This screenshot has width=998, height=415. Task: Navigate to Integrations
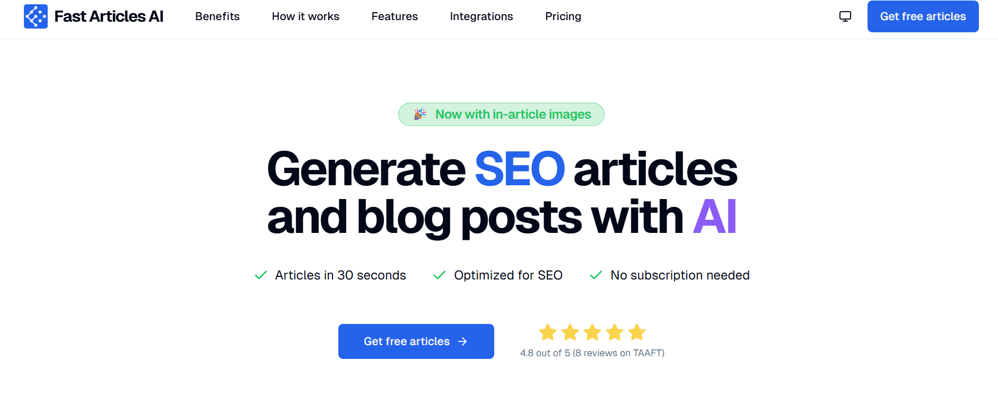pos(482,16)
